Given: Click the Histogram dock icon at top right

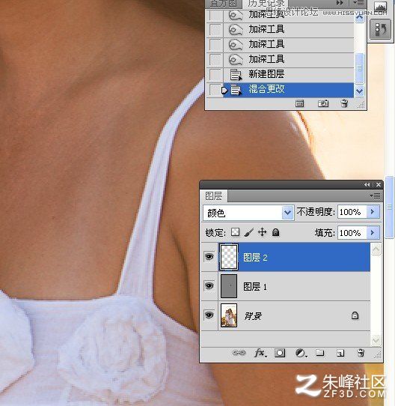Looking at the screenshot, I should (381, 6).
